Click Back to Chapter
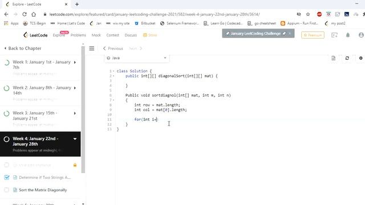 click(23, 48)
